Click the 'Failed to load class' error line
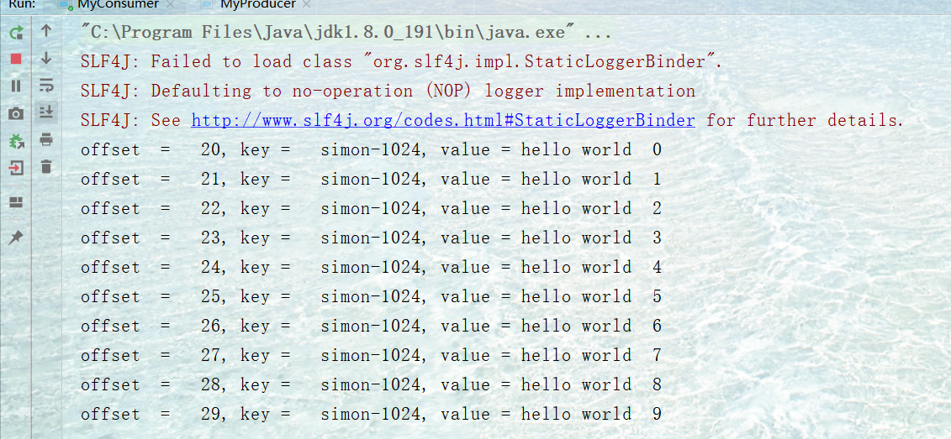951x439 pixels. coord(402,62)
